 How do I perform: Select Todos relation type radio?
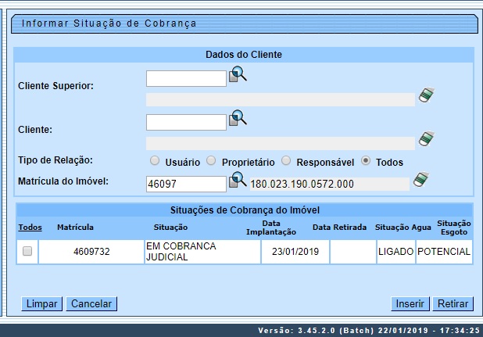click(x=365, y=161)
